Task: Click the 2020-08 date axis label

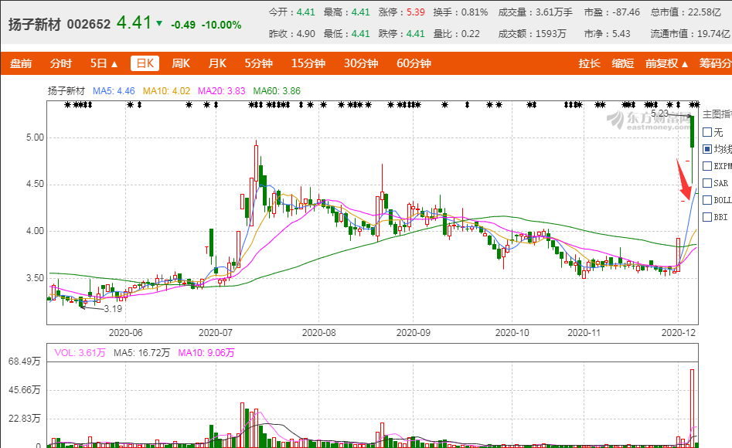Action: pyautogui.click(x=319, y=333)
